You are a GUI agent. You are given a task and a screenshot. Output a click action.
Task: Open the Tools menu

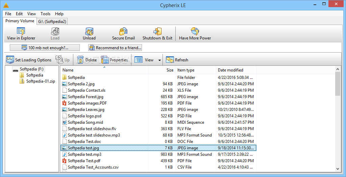[x=46, y=13]
